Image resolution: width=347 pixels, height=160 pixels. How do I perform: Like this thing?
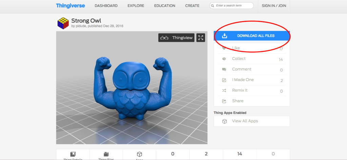[252, 48]
